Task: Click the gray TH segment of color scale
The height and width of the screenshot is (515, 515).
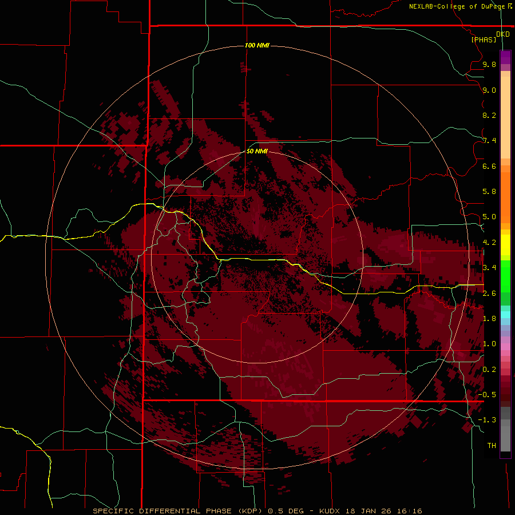Action: tap(505, 440)
